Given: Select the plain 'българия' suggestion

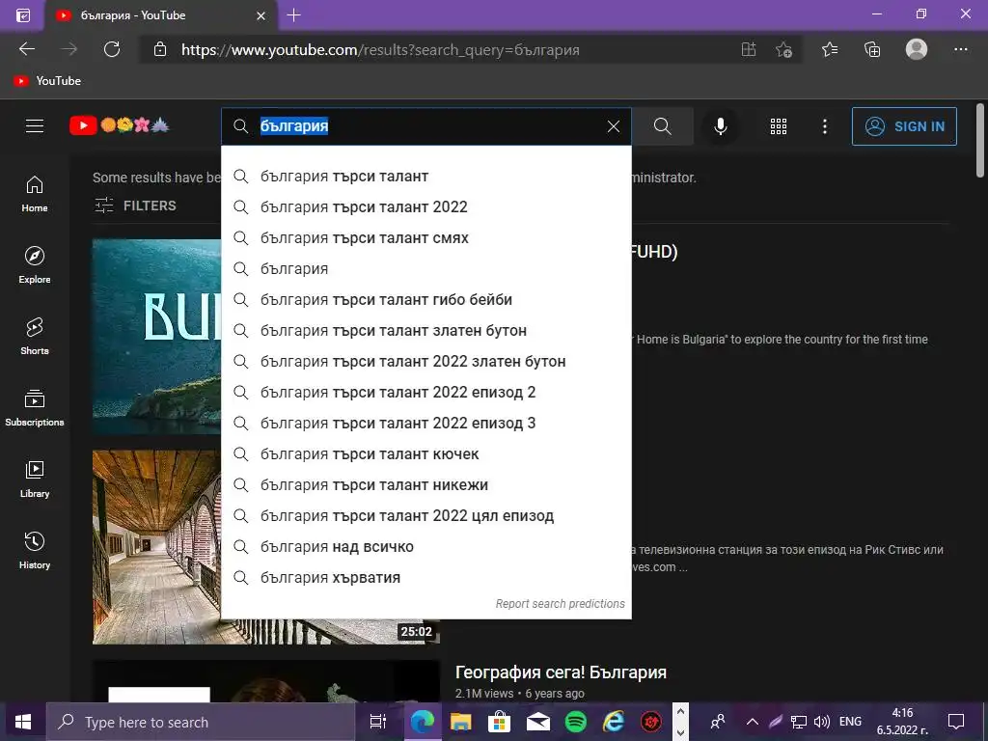Looking at the screenshot, I should click(425, 269).
